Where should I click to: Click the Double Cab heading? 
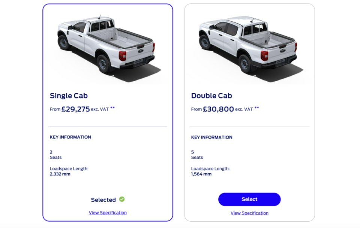(x=211, y=95)
